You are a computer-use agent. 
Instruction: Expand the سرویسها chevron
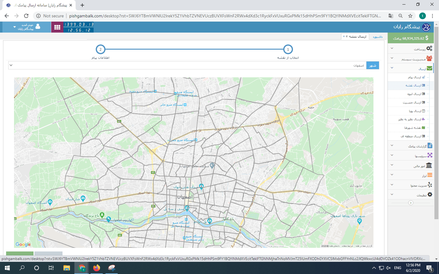coord(392,155)
